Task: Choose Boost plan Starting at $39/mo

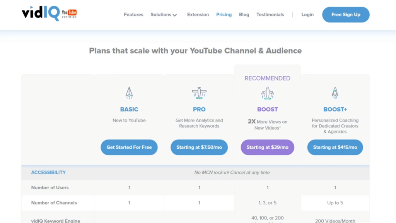Action: (268, 147)
